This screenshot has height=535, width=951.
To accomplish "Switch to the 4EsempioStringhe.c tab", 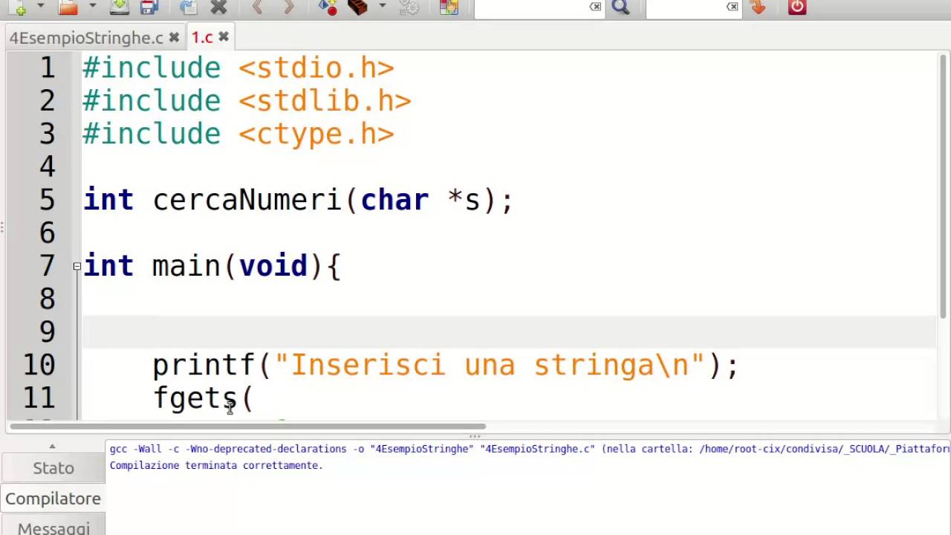I will pos(86,38).
